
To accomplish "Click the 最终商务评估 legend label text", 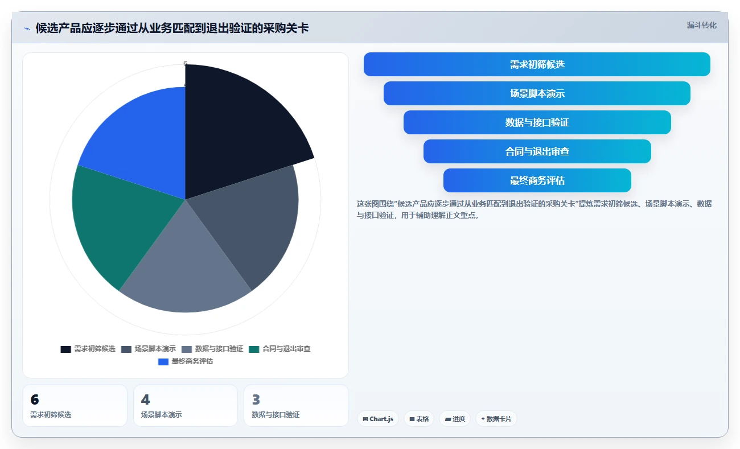I will coord(192,361).
